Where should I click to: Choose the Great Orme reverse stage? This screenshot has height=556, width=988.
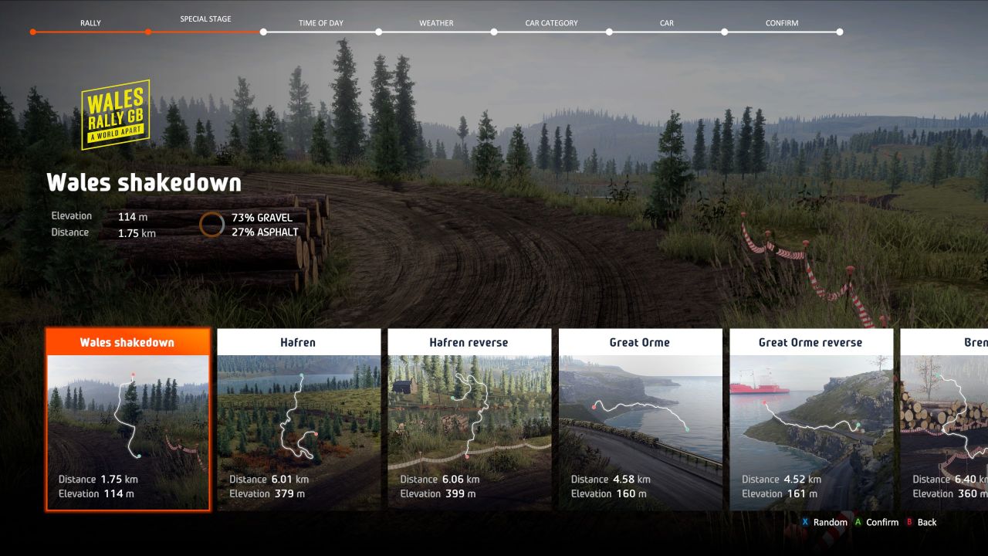coord(810,419)
